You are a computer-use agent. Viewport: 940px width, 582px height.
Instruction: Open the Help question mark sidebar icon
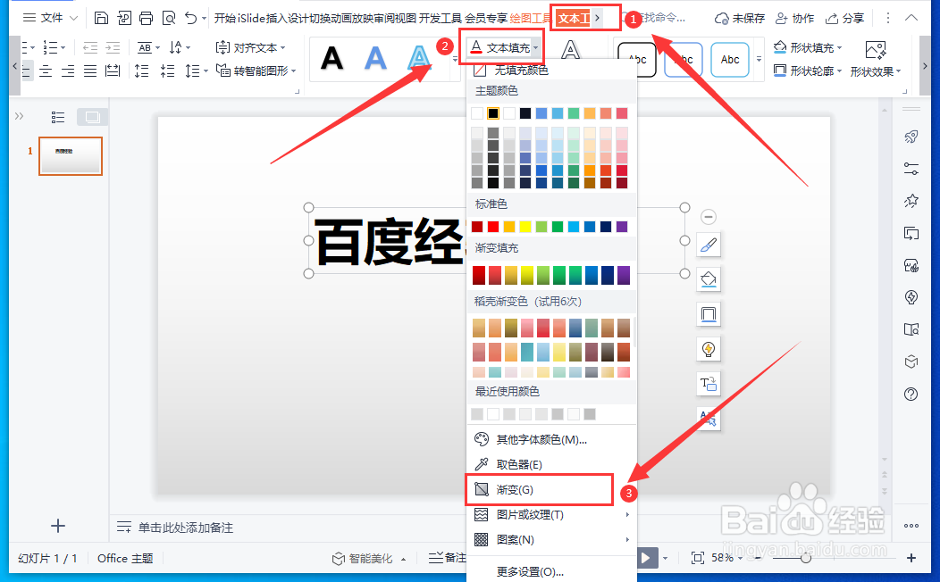(x=911, y=394)
